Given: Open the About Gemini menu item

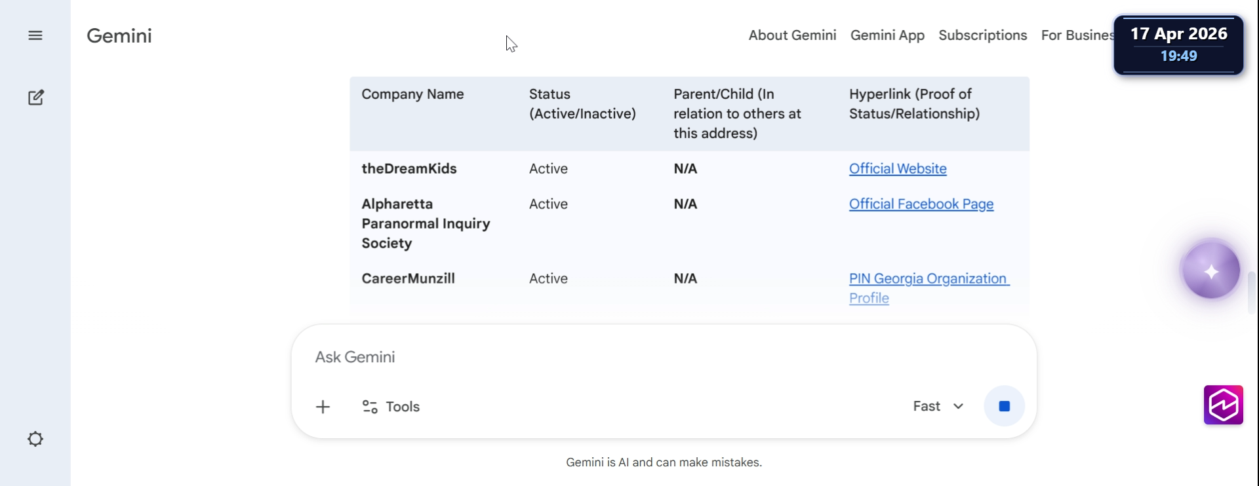Looking at the screenshot, I should pos(792,35).
